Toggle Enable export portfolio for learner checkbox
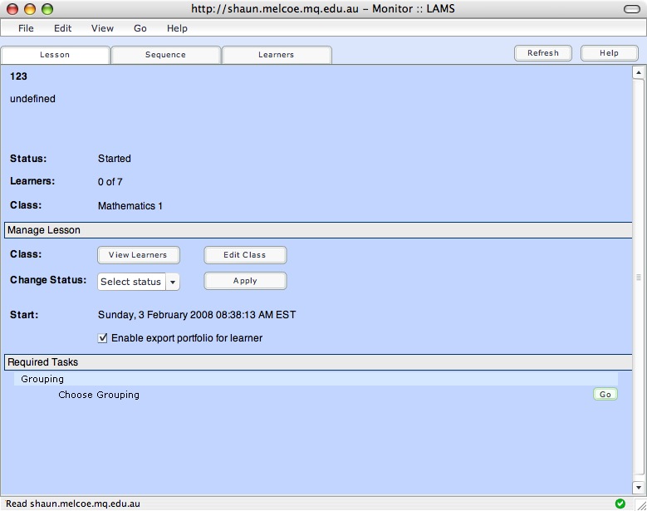The width and height of the screenshot is (647, 511). point(103,338)
